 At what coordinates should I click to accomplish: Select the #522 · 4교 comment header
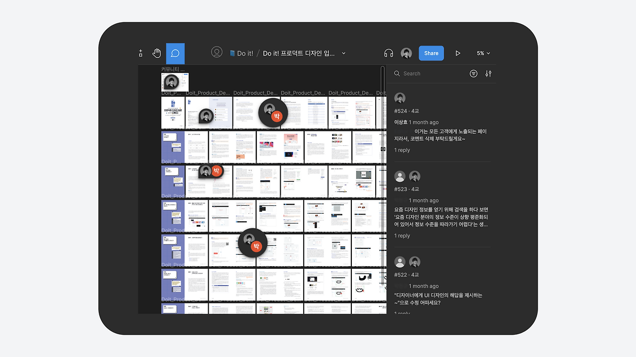coord(406,275)
